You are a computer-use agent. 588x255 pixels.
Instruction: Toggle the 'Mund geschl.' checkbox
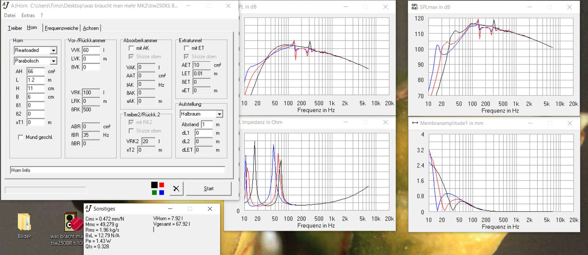tap(21, 137)
